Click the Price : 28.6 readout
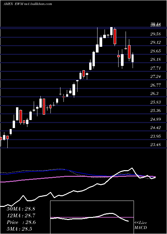Screen dimensions: 167x234 coord(21,222)
